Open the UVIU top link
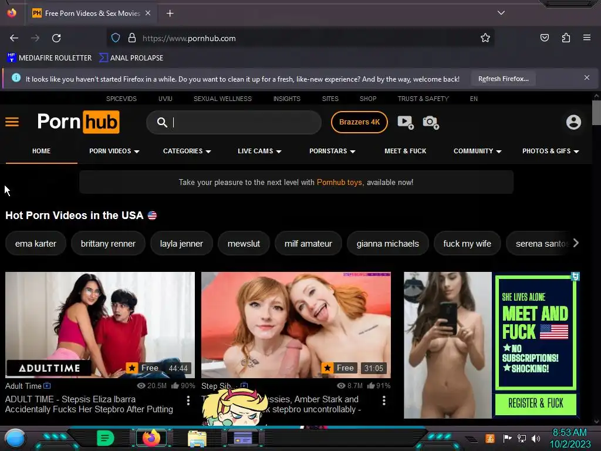The height and width of the screenshot is (451, 601). [x=165, y=99]
